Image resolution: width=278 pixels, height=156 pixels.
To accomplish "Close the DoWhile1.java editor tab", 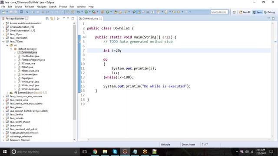I will pyautogui.click(x=100, y=19).
